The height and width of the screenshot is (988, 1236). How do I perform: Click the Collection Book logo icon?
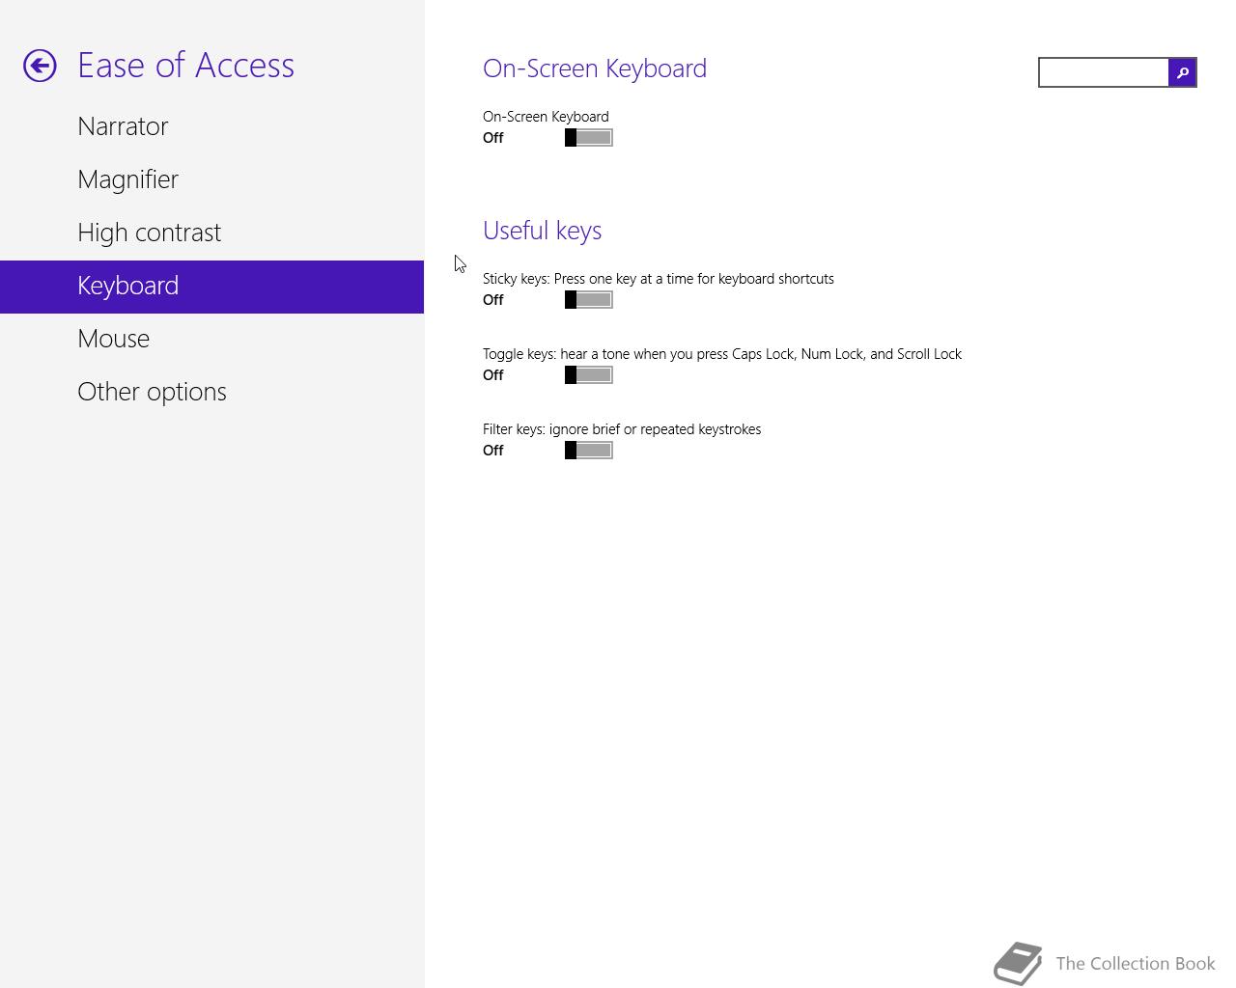point(1018,963)
